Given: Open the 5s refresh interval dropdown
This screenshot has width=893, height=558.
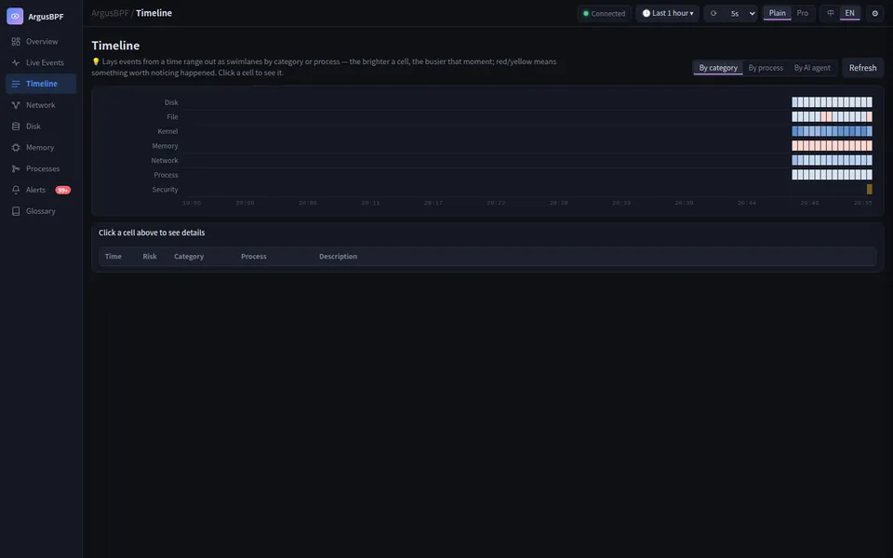Looking at the screenshot, I should (x=742, y=13).
